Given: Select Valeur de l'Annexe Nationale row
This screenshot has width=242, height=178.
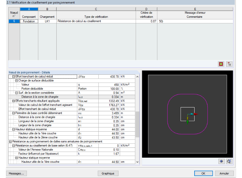Looking at the screenshot, I should coord(72,150).
